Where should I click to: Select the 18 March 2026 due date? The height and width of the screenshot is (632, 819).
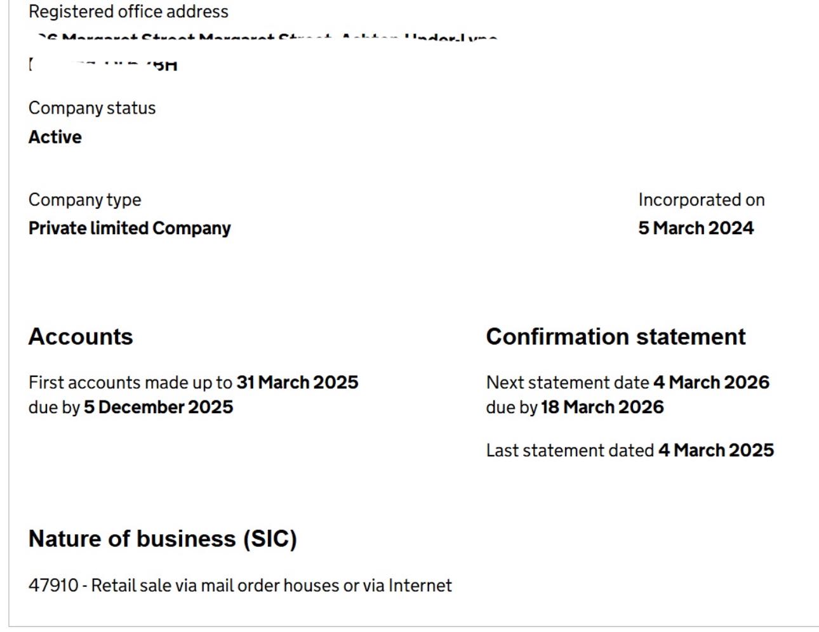coord(602,407)
